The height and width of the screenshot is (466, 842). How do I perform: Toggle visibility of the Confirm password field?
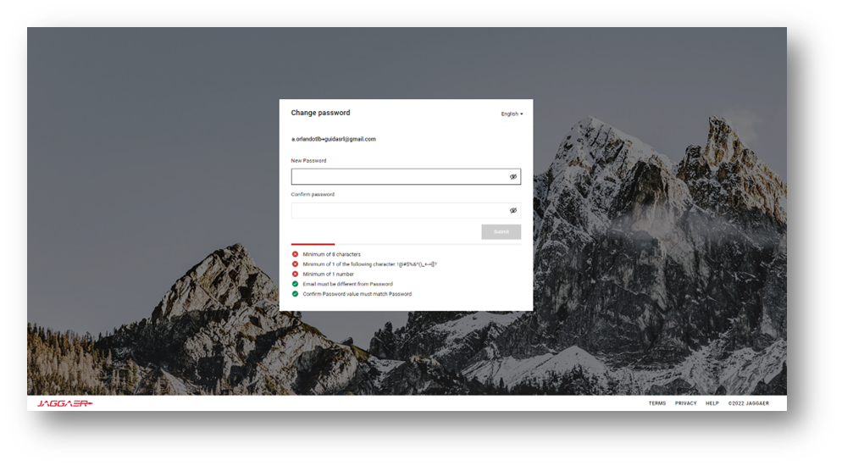point(512,210)
